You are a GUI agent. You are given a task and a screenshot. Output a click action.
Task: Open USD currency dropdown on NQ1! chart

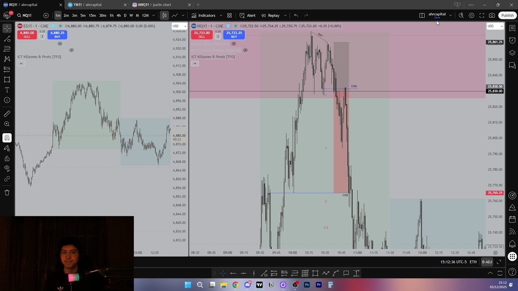[495, 26]
